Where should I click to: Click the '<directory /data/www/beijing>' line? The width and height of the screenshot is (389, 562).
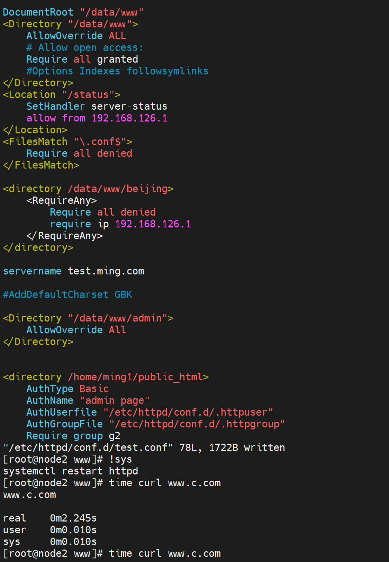coord(88,189)
